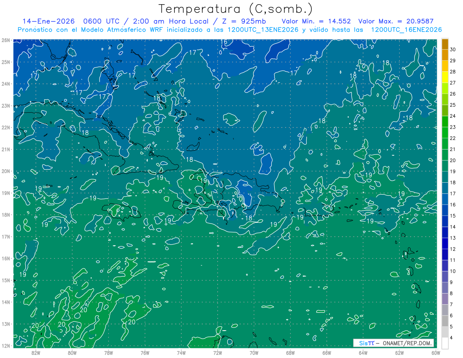
Task: Click the longitude axis label '74W'
Action: (181, 353)
